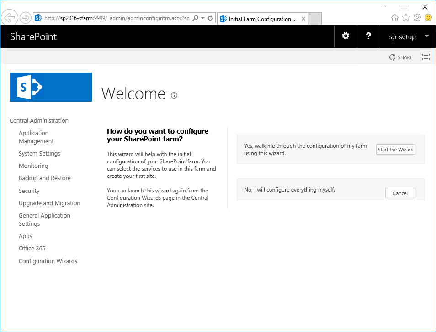
Task: Open System Settings
Action: [39, 153]
